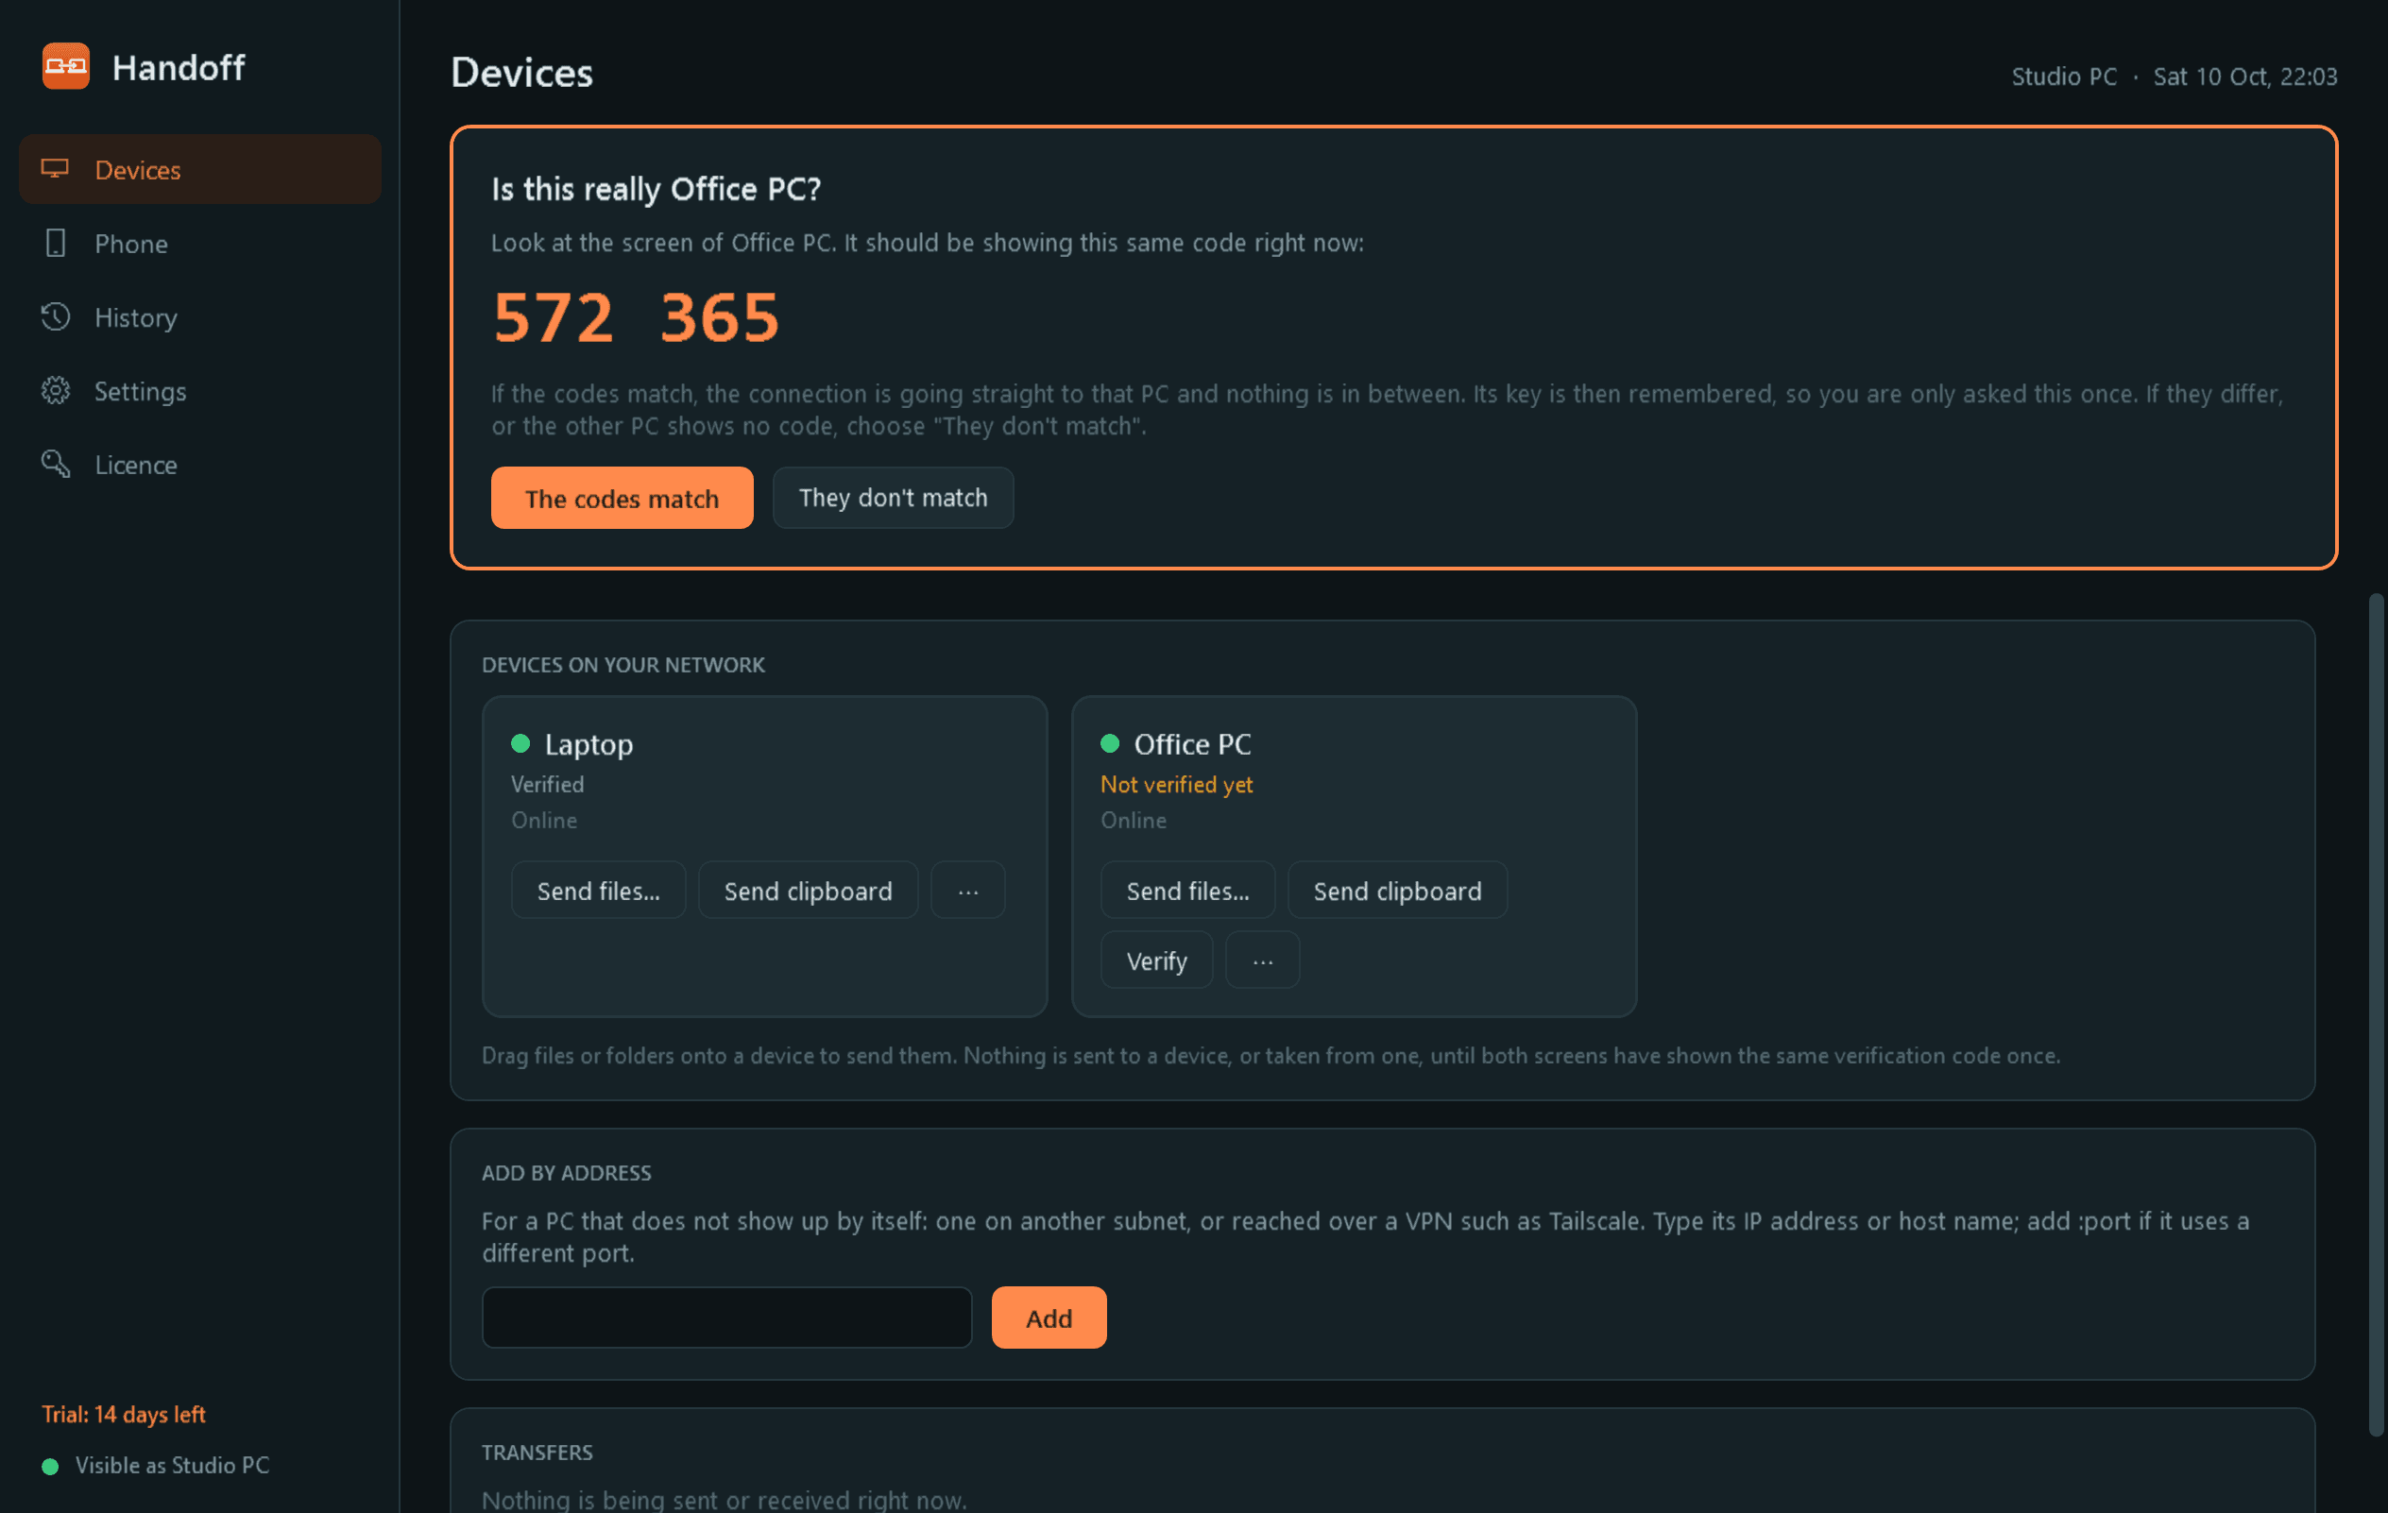The image size is (2388, 1513).
Task: Click the Online status under Office PC
Action: pyautogui.click(x=1134, y=820)
